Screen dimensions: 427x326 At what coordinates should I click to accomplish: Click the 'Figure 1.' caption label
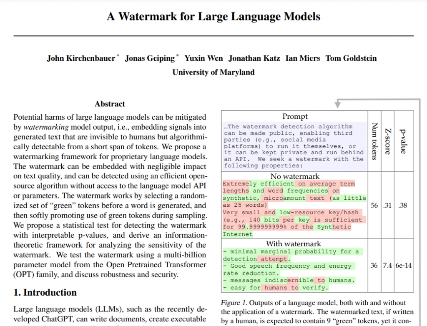[x=234, y=303]
